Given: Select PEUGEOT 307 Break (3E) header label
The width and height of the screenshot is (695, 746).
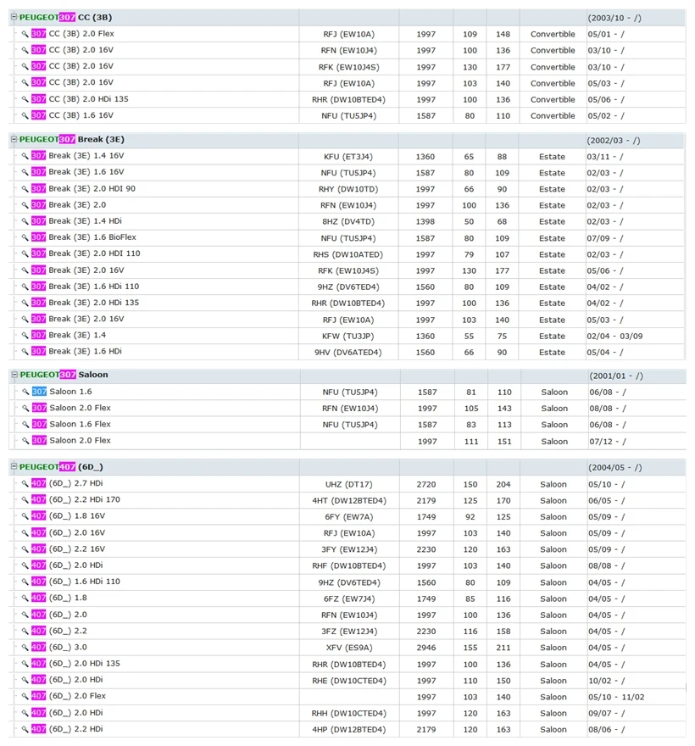Looking at the screenshot, I should [x=72, y=139].
